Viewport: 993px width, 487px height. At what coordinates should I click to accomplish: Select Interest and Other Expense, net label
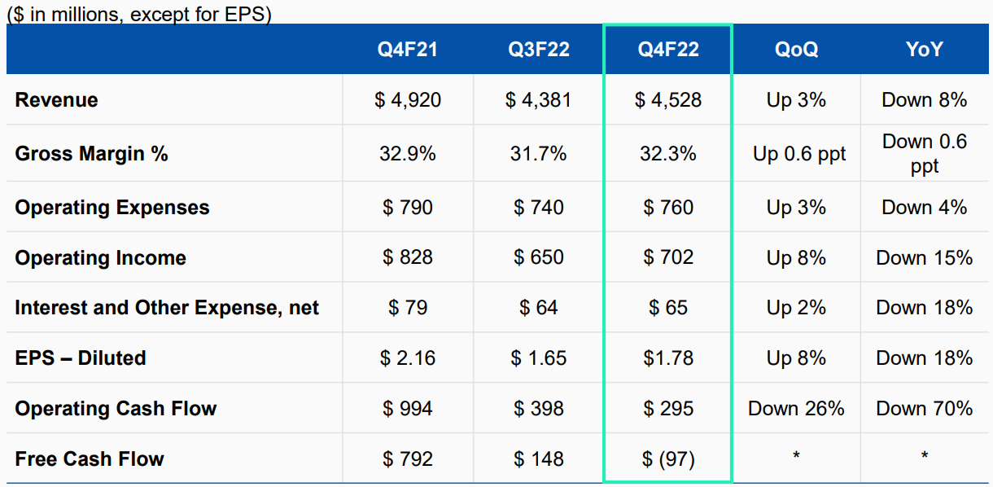[x=167, y=308]
